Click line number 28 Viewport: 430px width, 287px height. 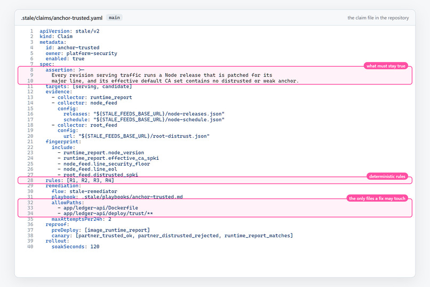(x=30, y=180)
